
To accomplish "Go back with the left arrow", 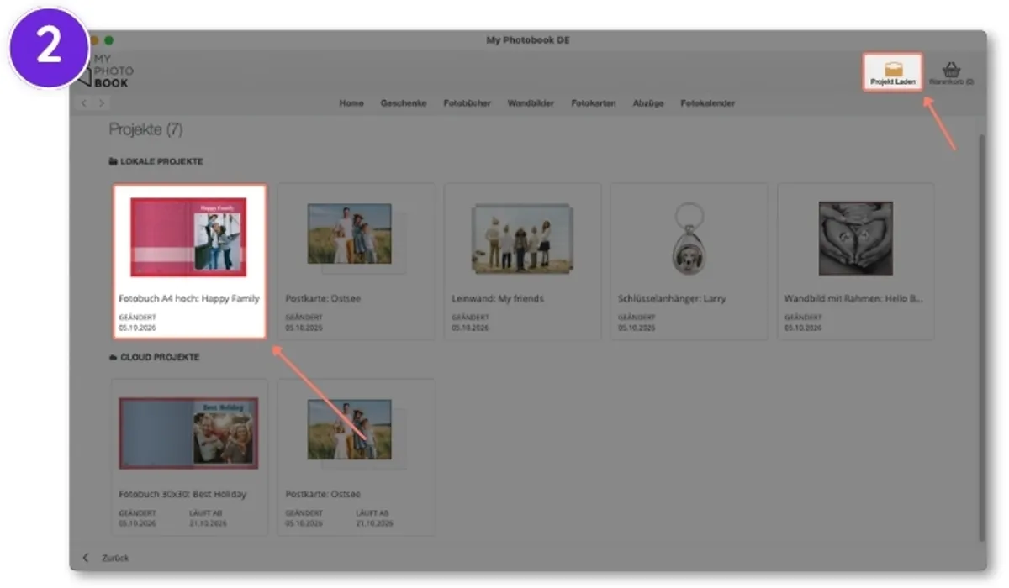I will pyautogui.click(x=84, y=102).
